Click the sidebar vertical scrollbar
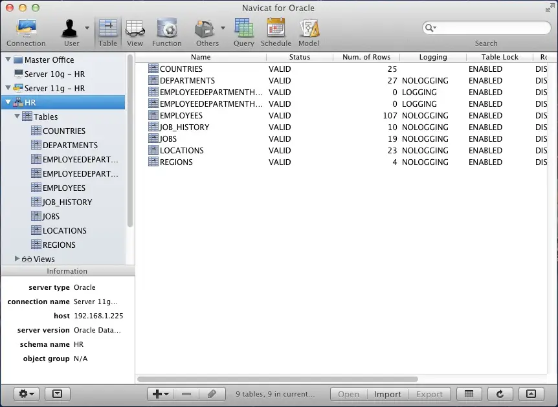This screenshot has height=407, width=558. click(130, 140)
